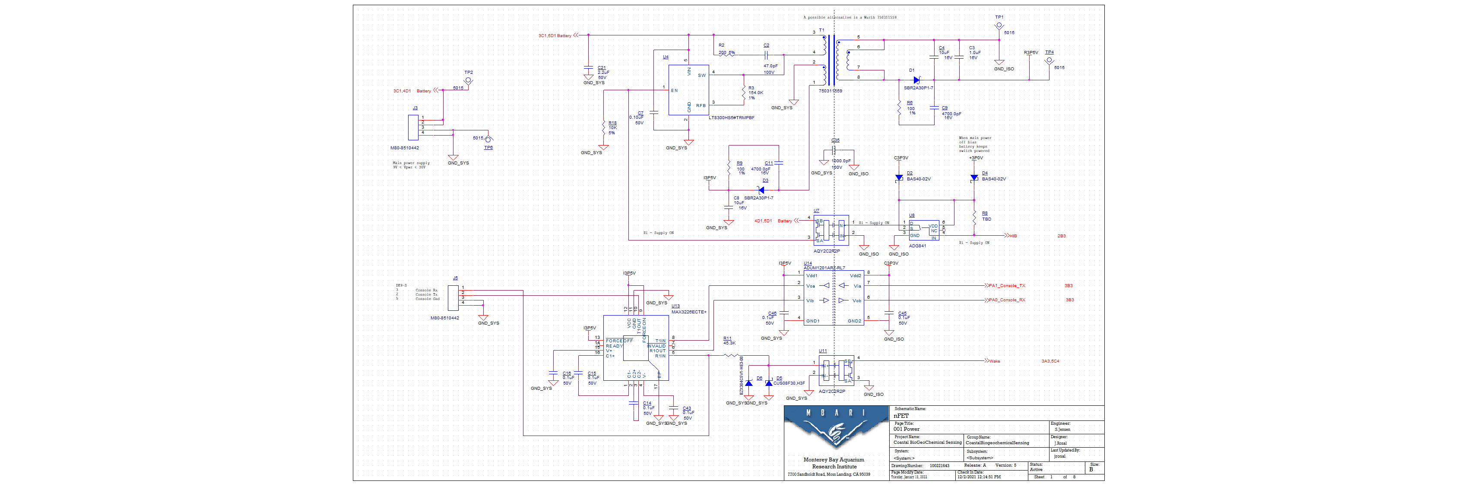
Task: Click the PA1_Console_TX off-page port
Action: [1005, 286]
